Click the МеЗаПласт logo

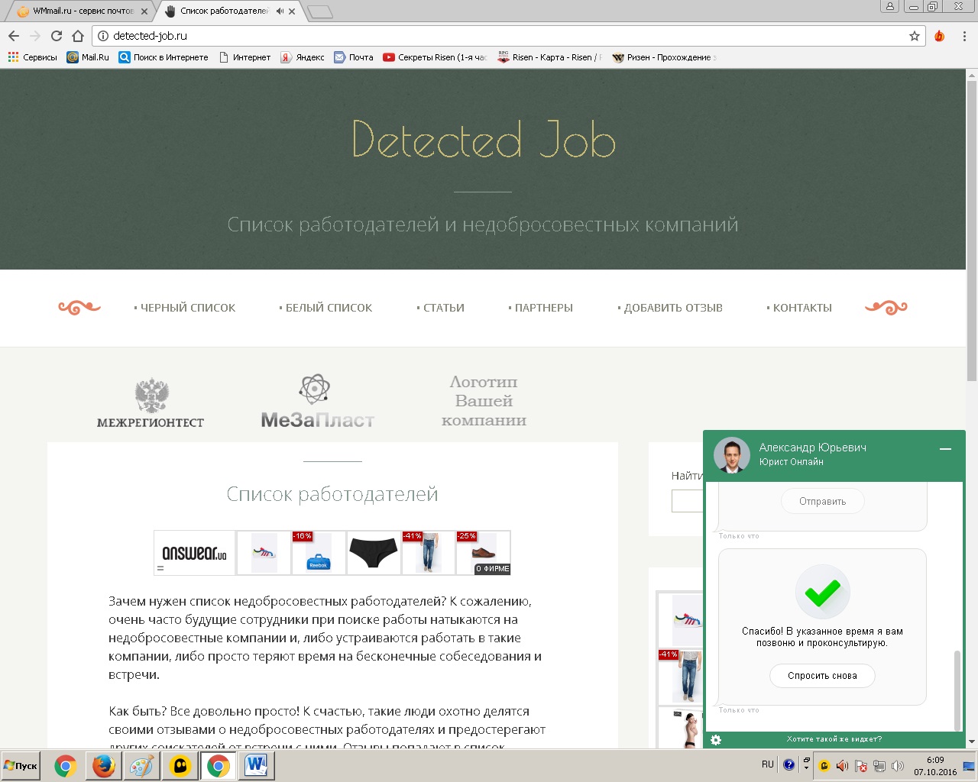[318, 402]
